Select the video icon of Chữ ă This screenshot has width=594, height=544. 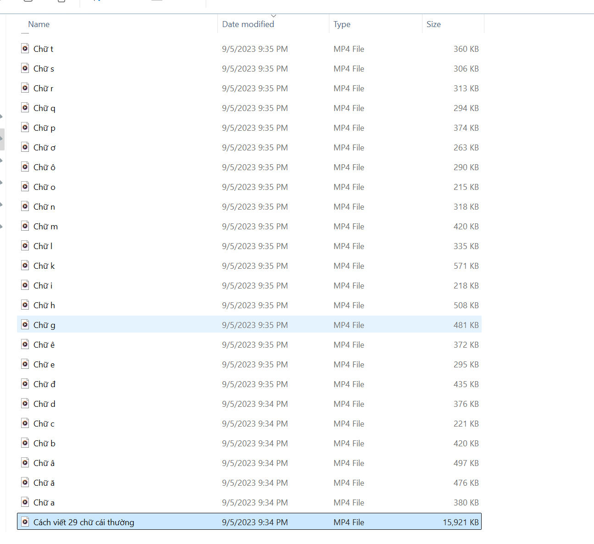[x=25, y=482]
